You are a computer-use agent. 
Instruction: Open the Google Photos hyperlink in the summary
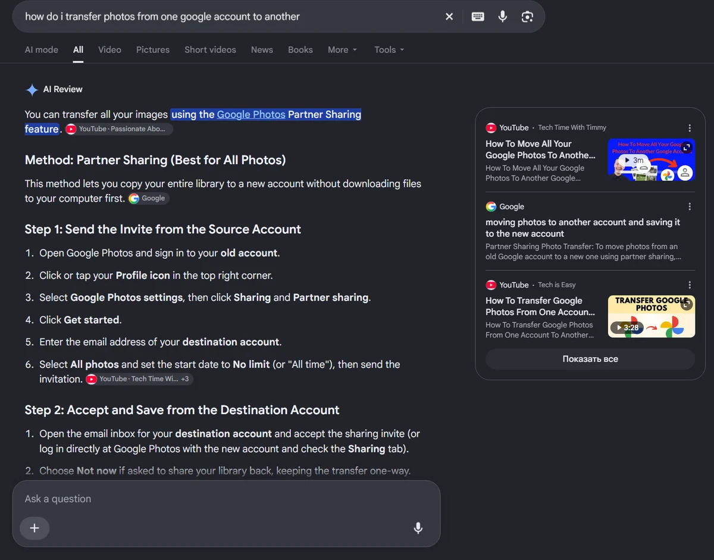251,115
